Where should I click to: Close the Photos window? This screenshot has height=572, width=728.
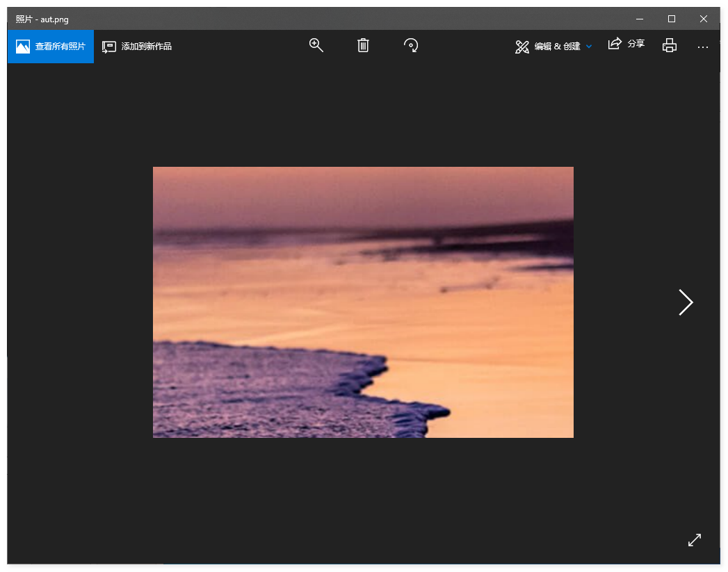(x=704, y=19)
